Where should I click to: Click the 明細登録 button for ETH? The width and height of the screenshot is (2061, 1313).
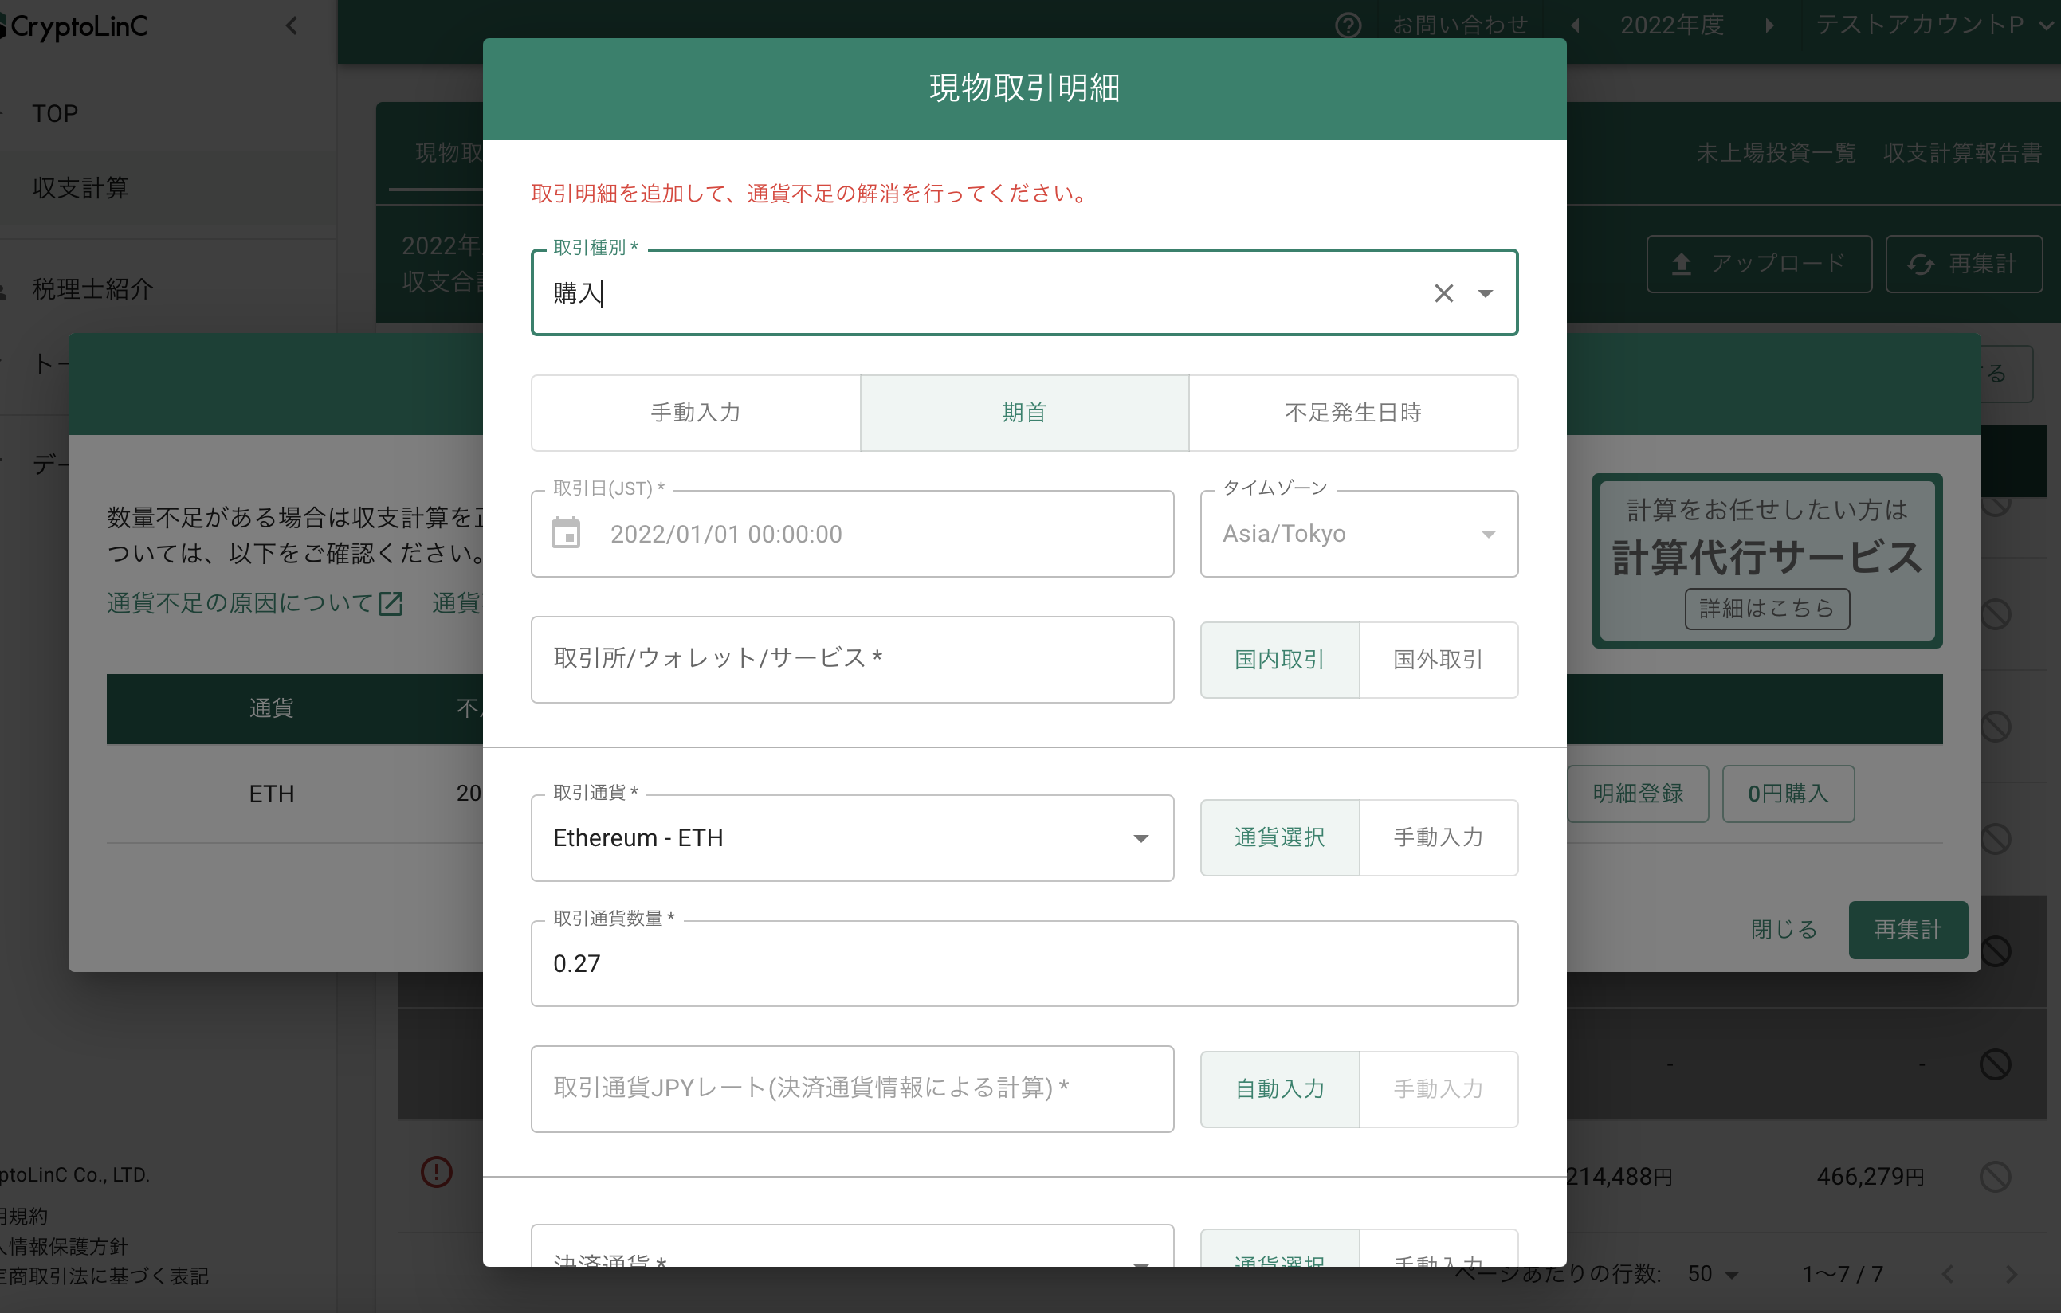click(1637, 794)
